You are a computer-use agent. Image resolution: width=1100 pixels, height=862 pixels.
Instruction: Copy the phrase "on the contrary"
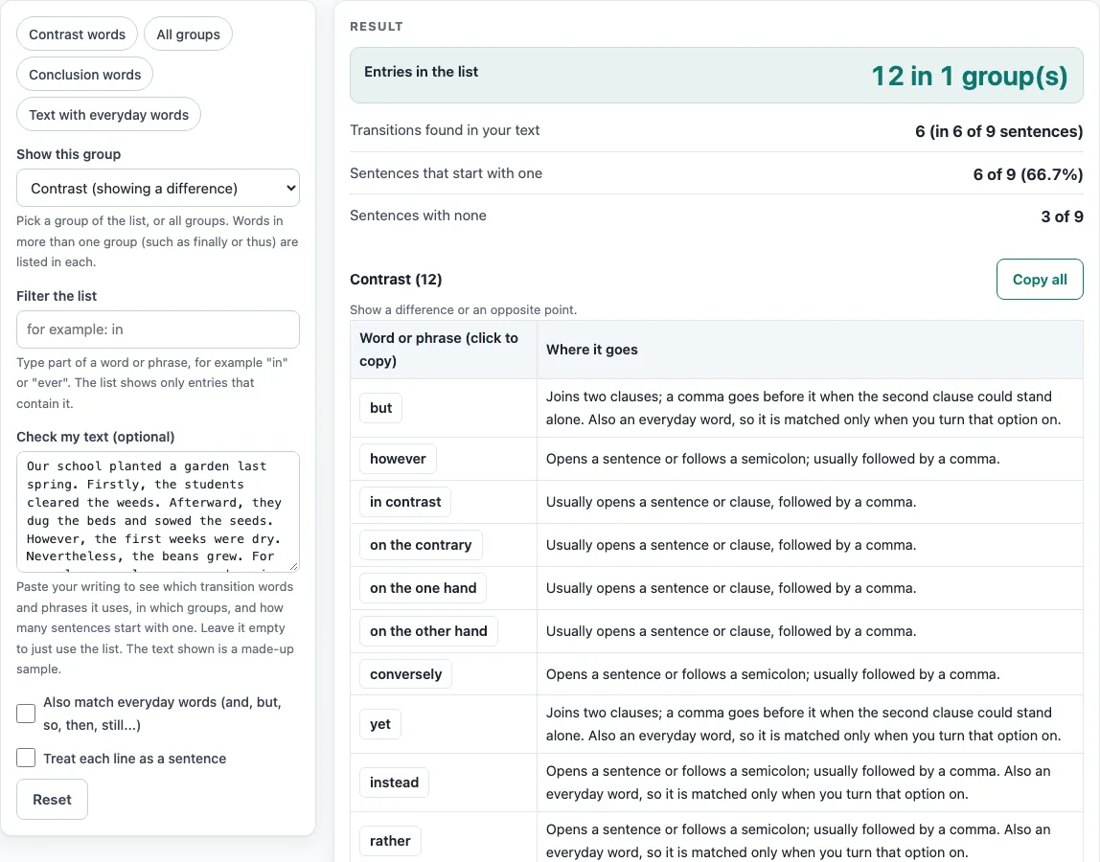(x=421, y=545)
